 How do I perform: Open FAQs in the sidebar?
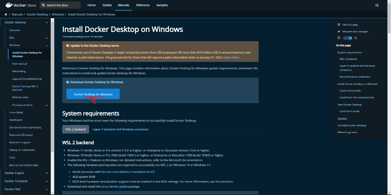[x=12, y=158]
